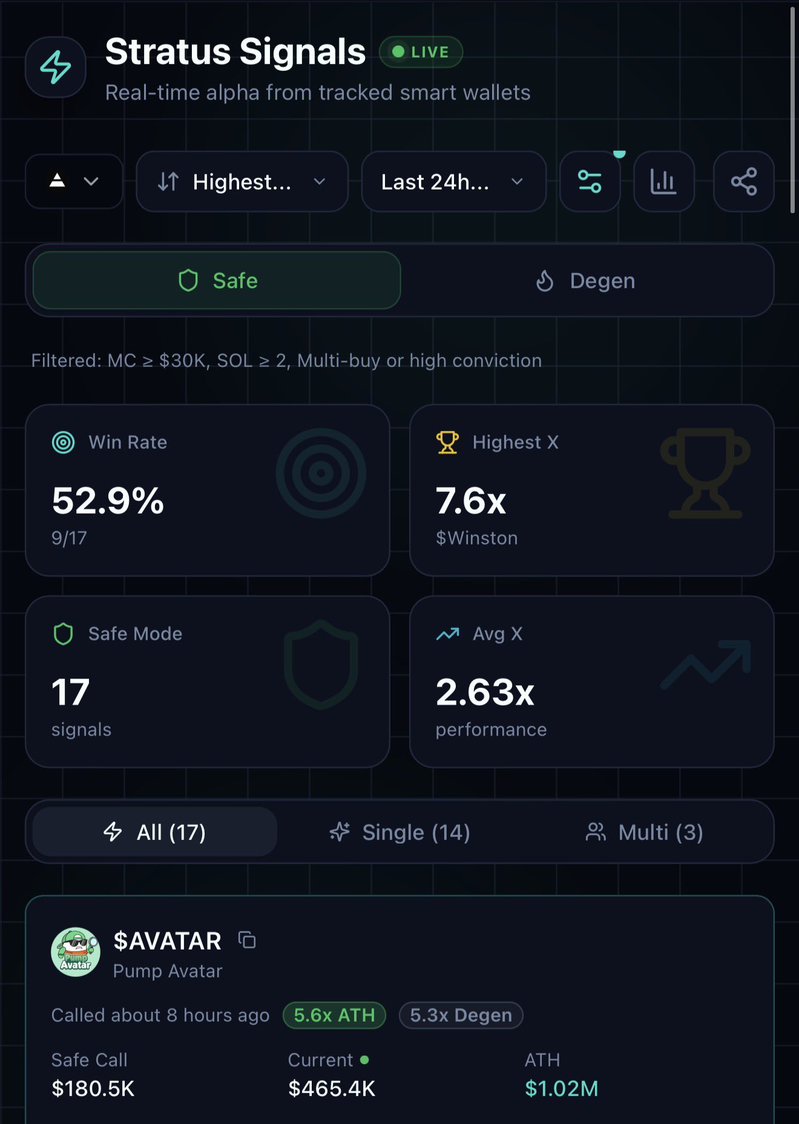
Task: Copy the $AVATAR token address
Action: click(x=247, y=940)
